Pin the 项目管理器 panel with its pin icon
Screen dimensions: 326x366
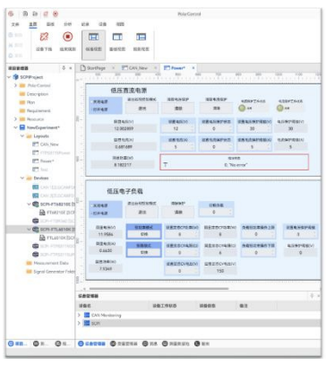click(x=64, y=68)
